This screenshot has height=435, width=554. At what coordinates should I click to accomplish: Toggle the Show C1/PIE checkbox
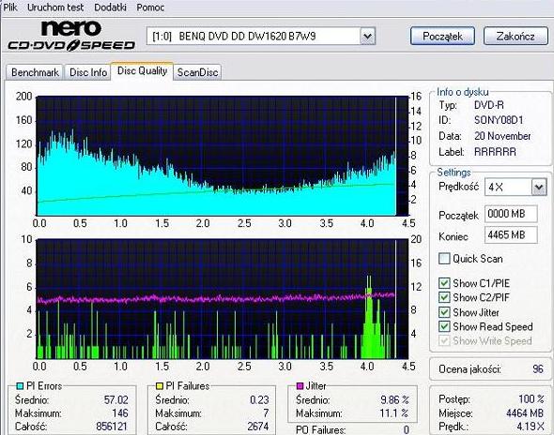pos(444,283)
